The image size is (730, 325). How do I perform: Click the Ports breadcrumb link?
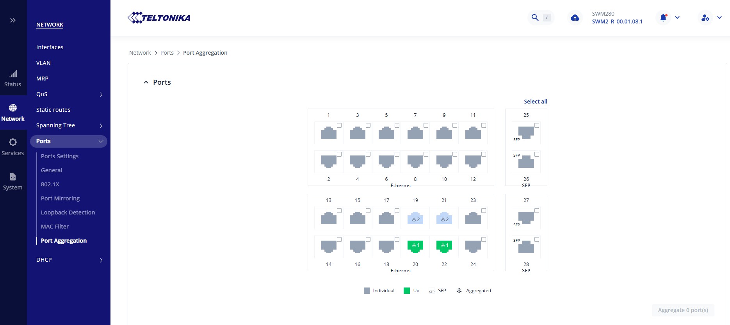tap(167, 53)
